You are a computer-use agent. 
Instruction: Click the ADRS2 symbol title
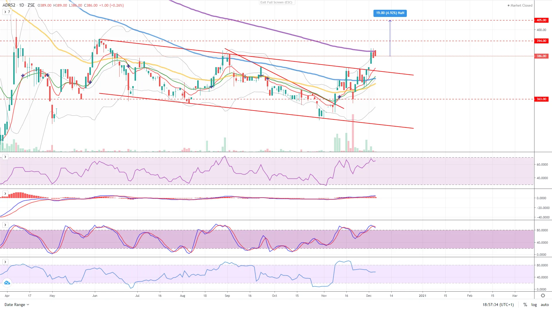pos(9,5)
